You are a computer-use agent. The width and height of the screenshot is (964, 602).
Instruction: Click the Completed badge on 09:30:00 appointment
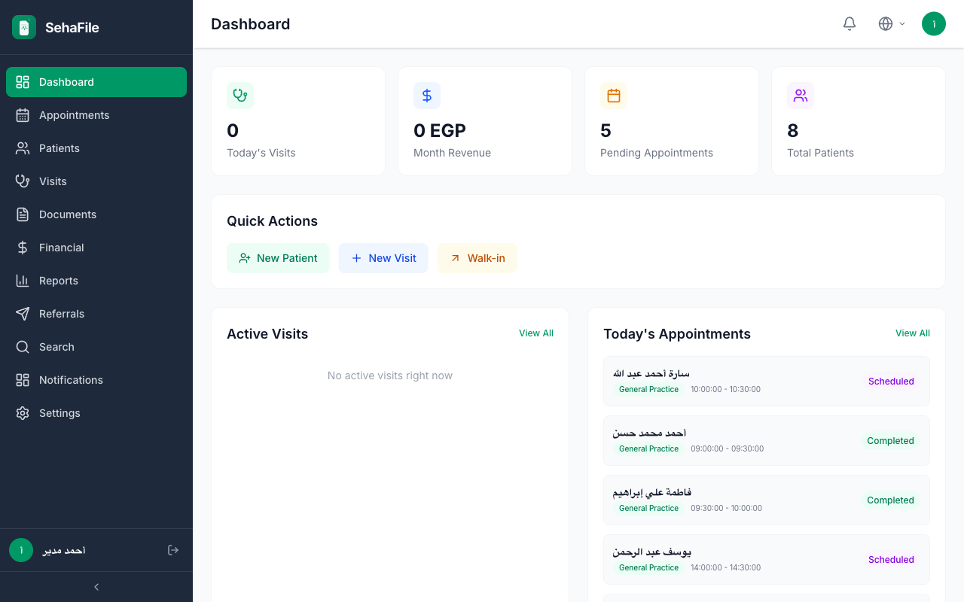pyautogui.click(x=890, y=500)
